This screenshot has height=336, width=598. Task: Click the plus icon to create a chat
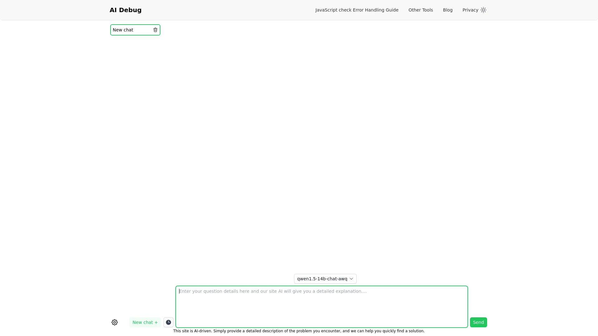coord(156,322)
